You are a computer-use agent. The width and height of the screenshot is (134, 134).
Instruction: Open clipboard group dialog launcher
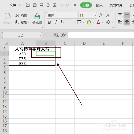point(43,27)
